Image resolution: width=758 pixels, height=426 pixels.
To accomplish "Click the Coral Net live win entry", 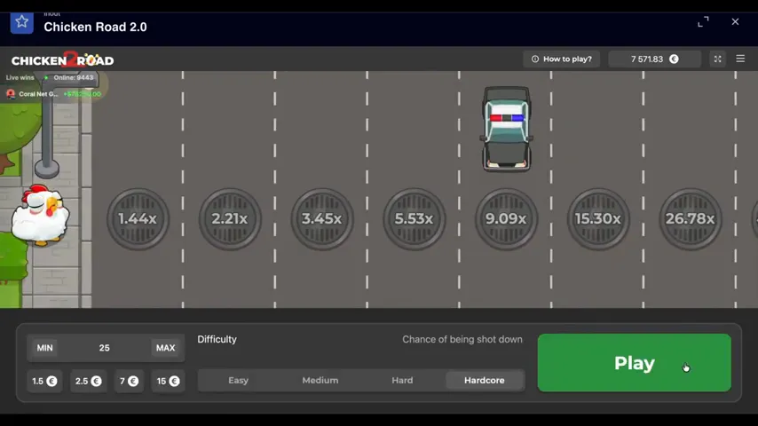I will [x=53, y=94].
